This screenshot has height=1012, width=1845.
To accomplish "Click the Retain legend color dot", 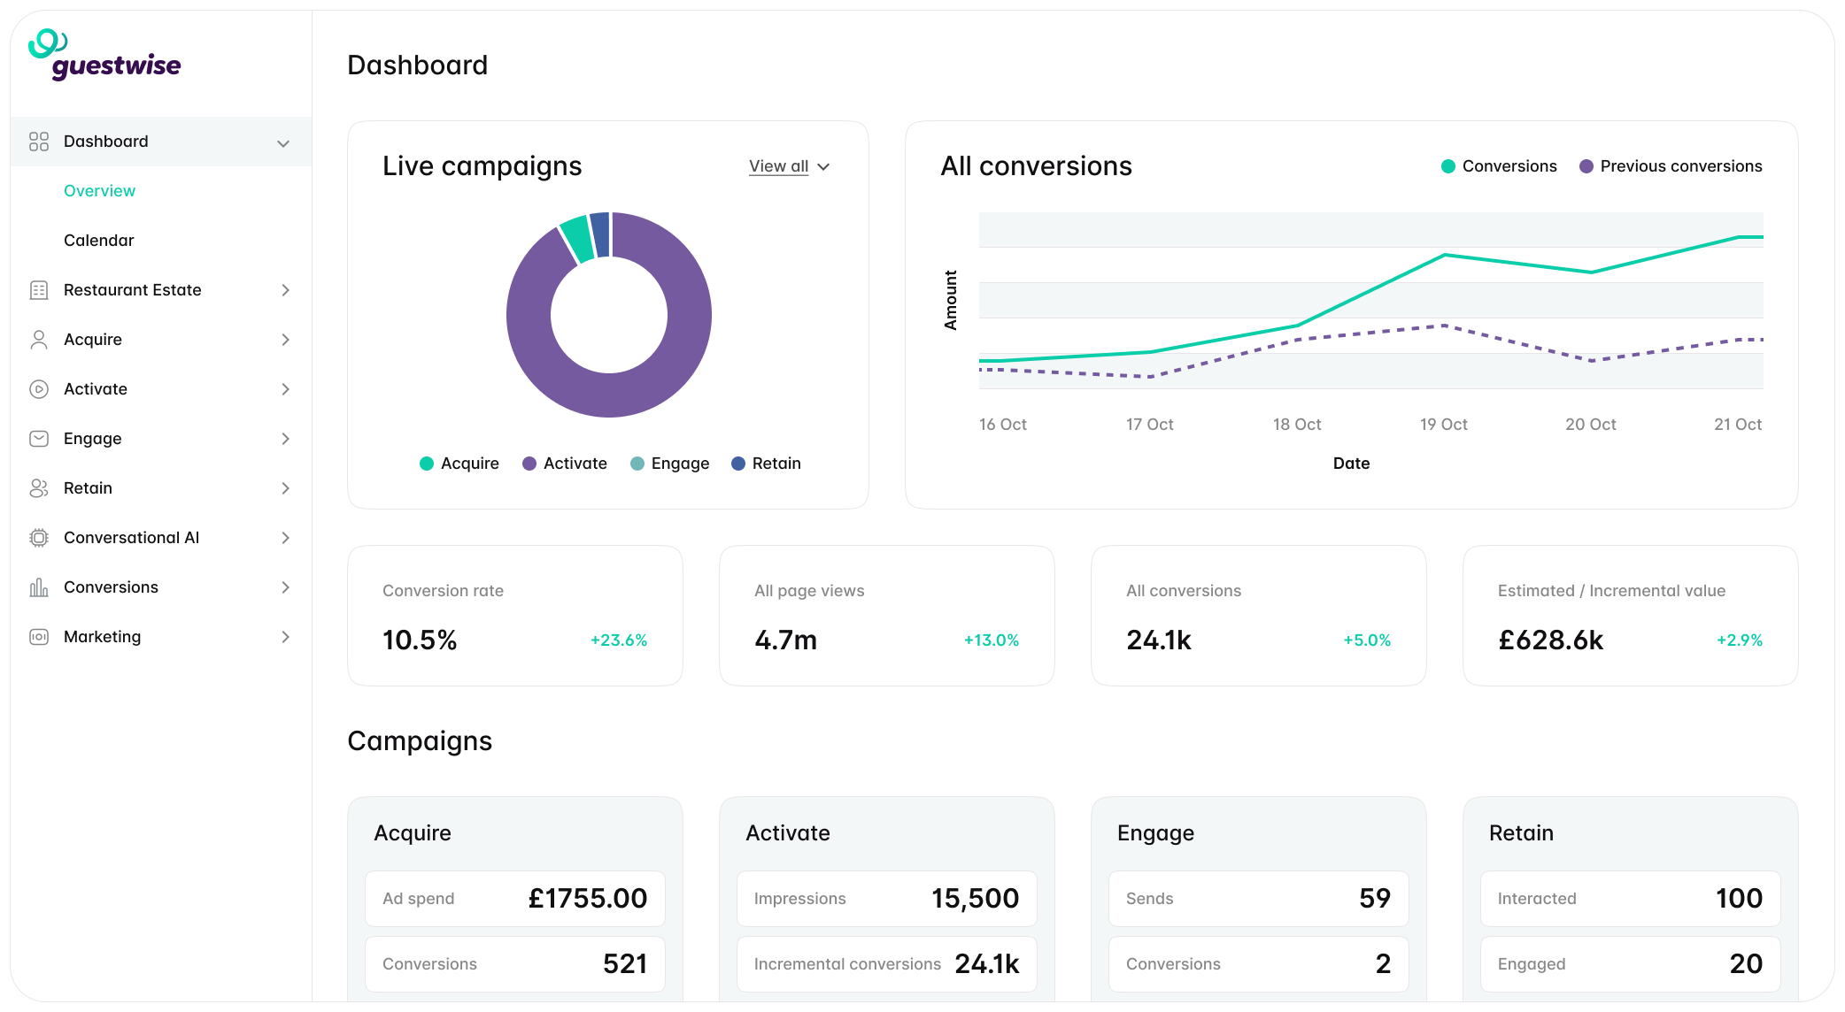I will pyautogui.click(x=738, y=464).
